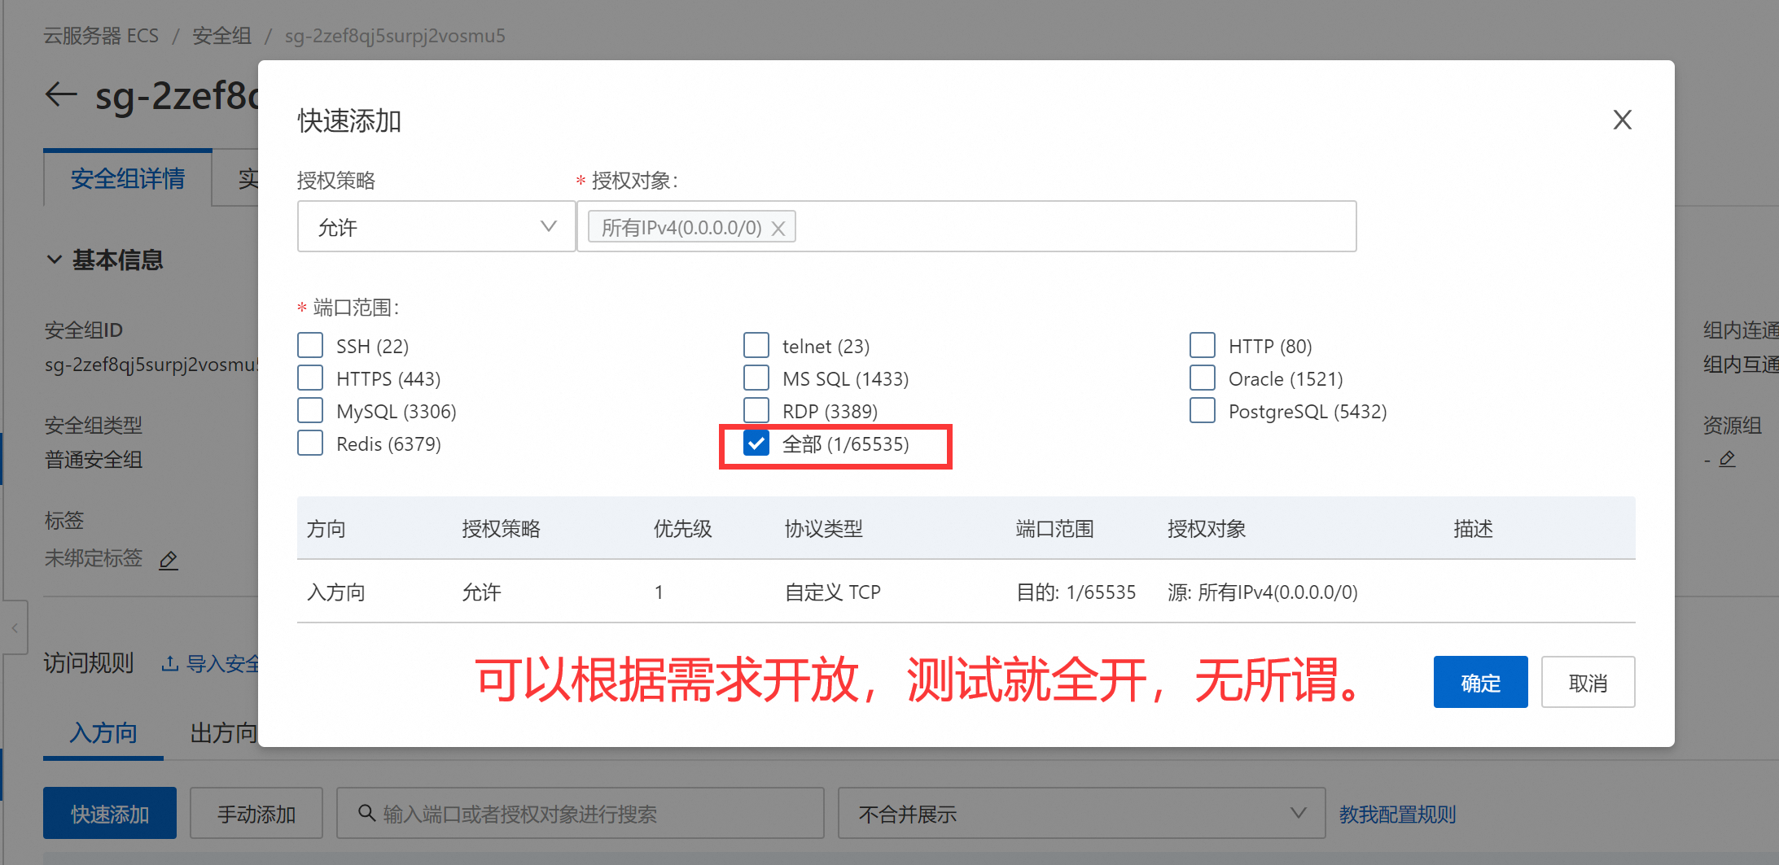This screenshot has width=1779, height=865.
Task: Check the HTTP (80) box
Action: [1203, 345]
